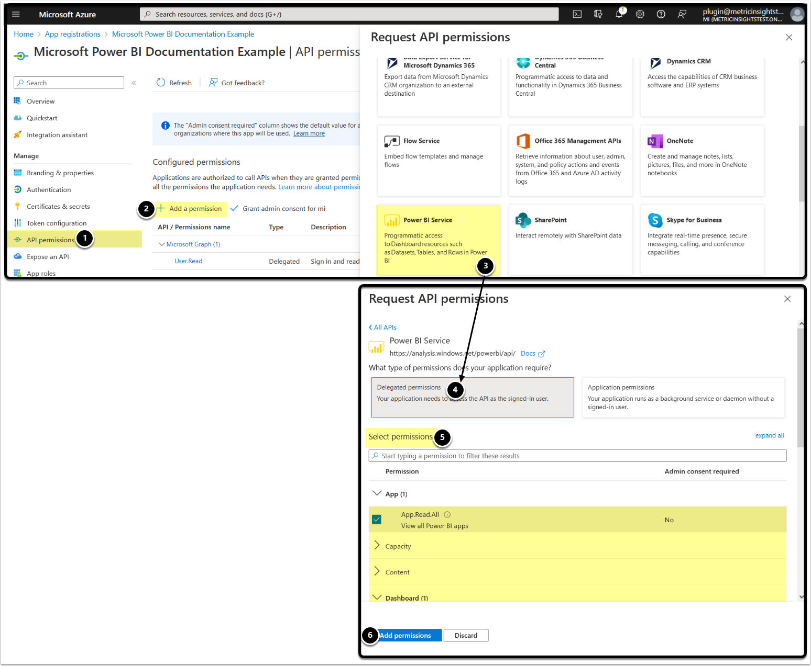The width and height of the screenshot is (811, 666).
Task: Collapse the App (1) permission group
Action: click(x=377, y=493)
